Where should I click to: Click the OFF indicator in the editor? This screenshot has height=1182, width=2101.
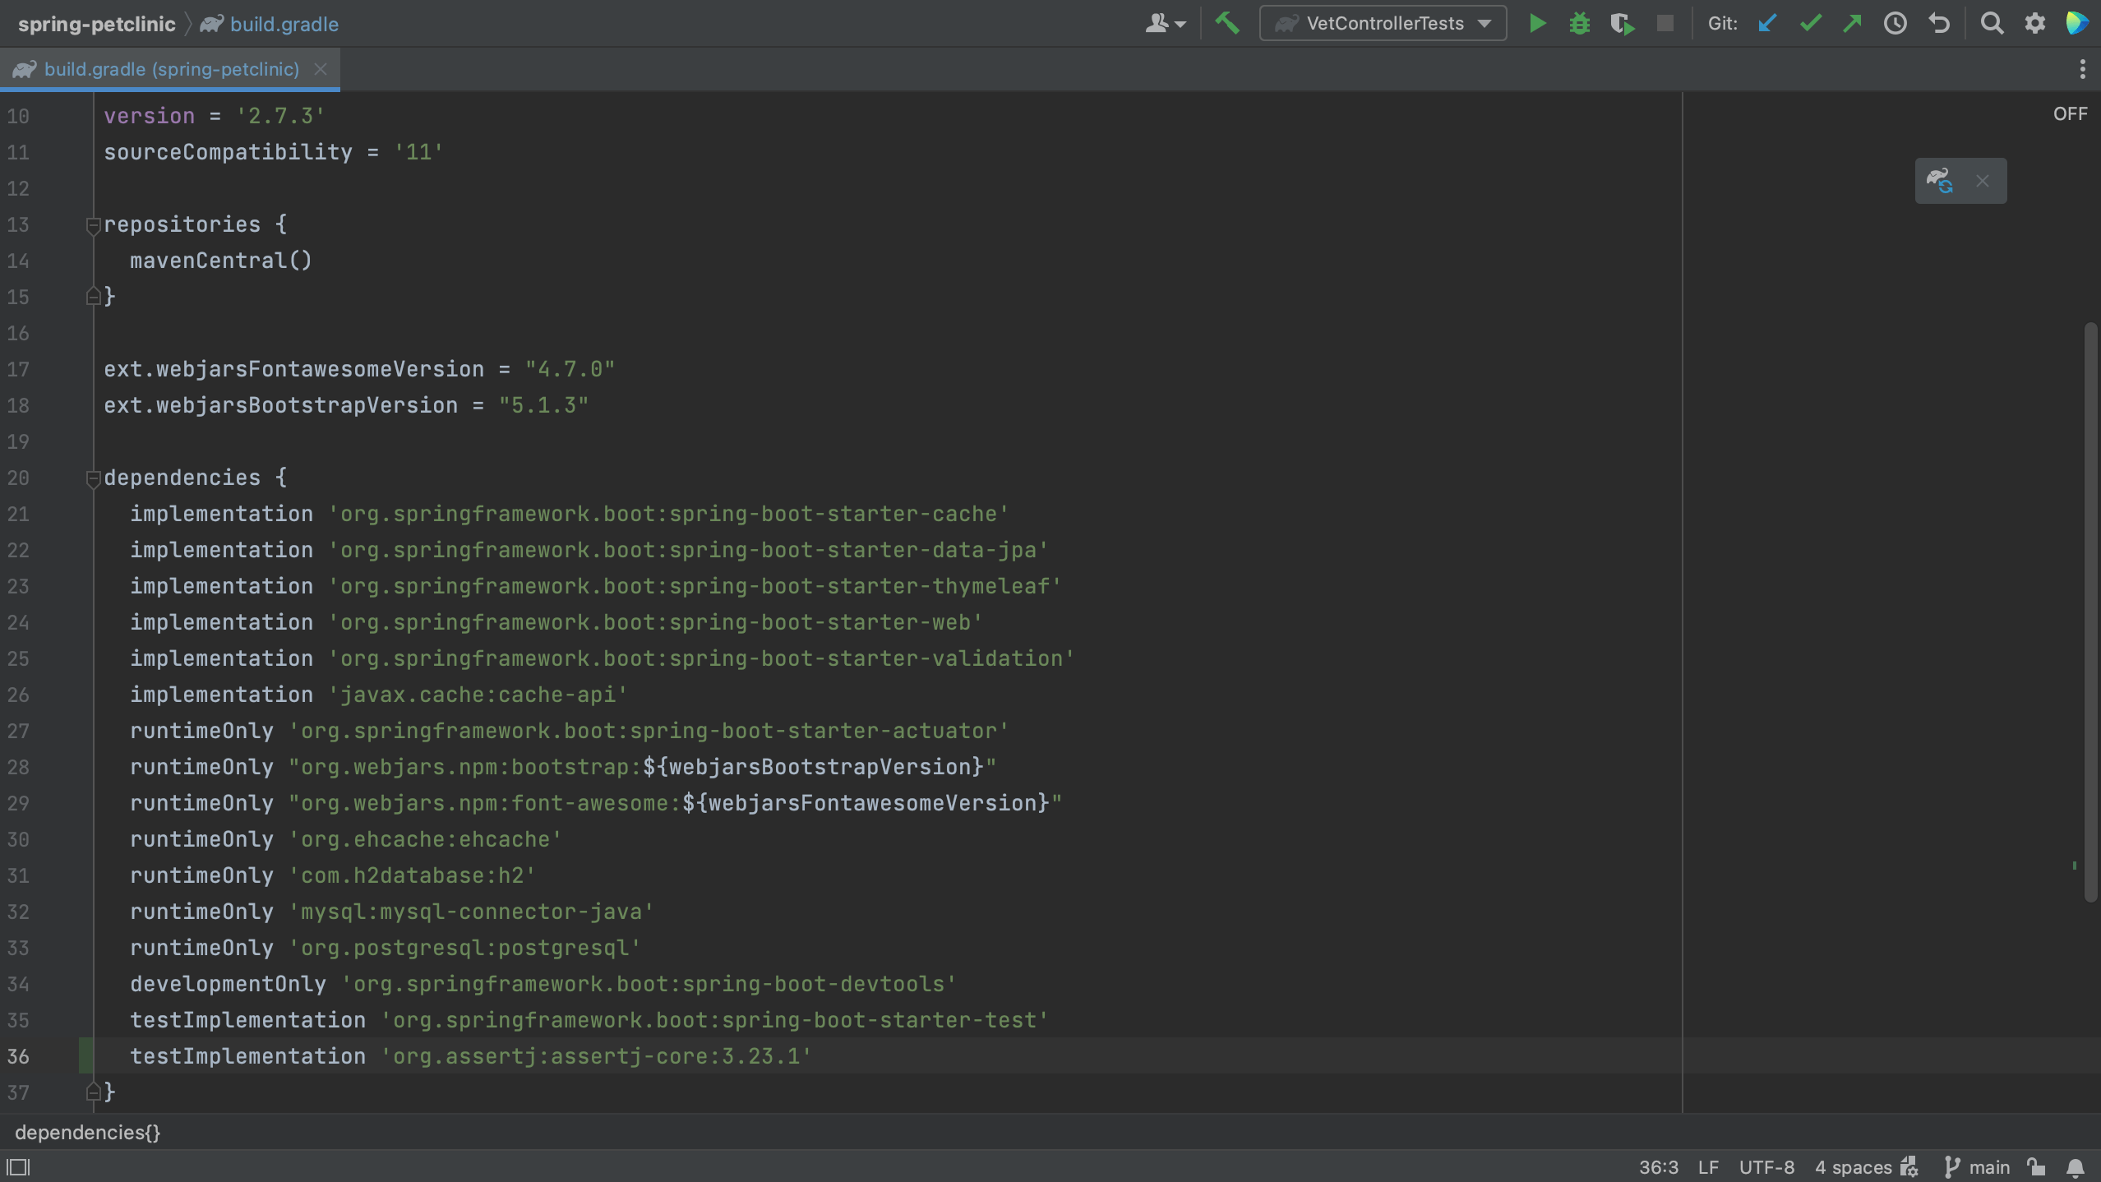[x=2070, y=113]
